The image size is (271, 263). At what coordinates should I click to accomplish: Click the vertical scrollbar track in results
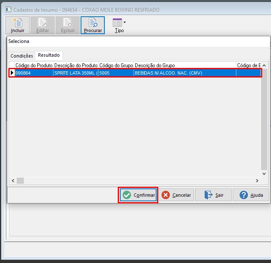pyautogui.click(x=264, y=120)
